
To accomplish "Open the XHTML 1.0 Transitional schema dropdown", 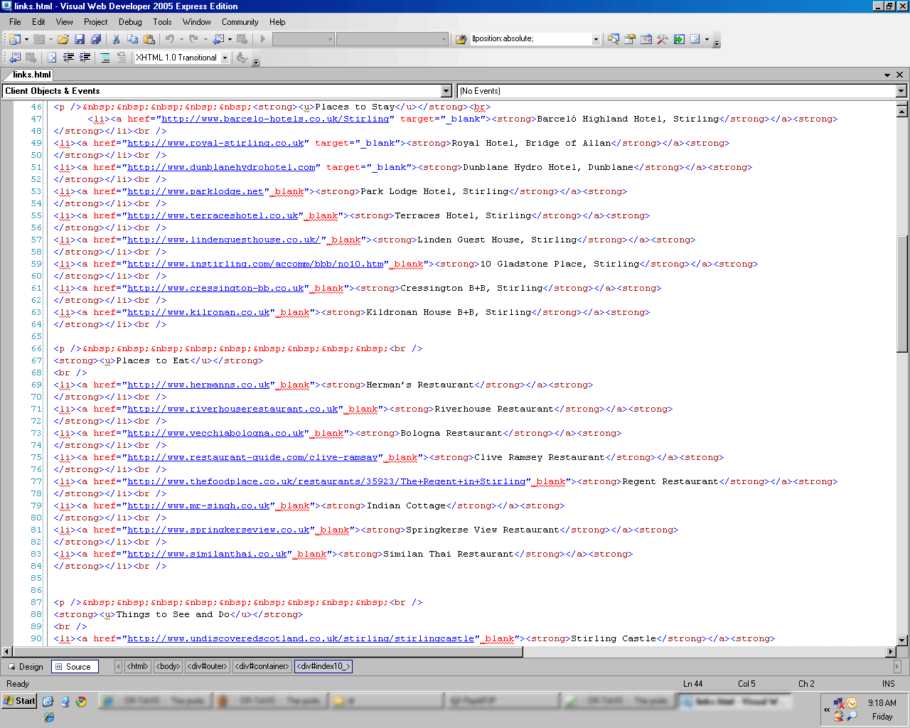I will [225, 58].
